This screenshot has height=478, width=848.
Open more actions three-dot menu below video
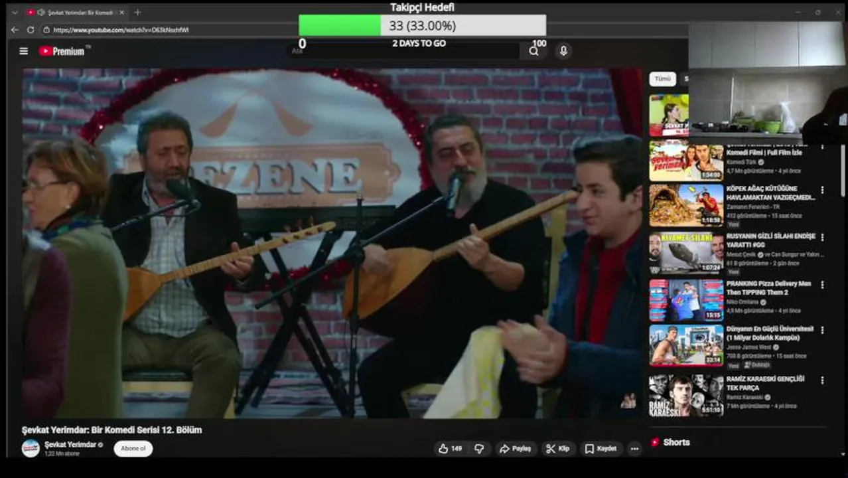pyautogui.click(x=635, y=449)
